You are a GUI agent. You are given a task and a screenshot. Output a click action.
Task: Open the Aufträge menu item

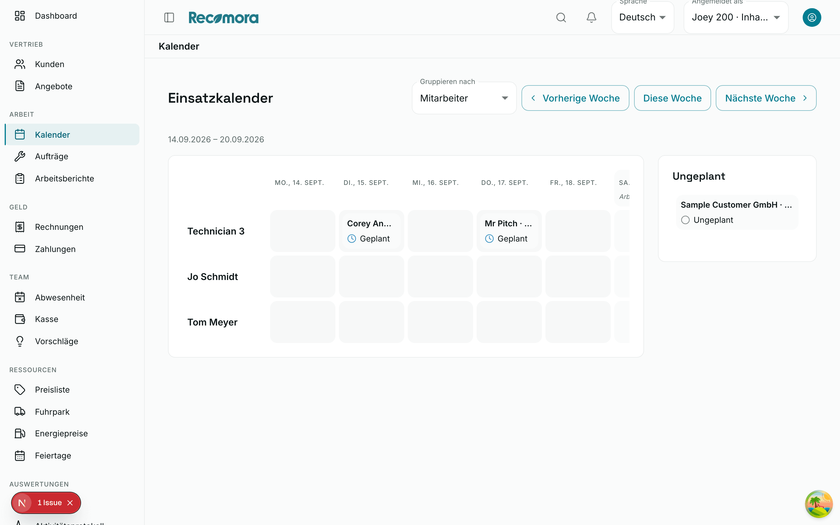[72, 156]
